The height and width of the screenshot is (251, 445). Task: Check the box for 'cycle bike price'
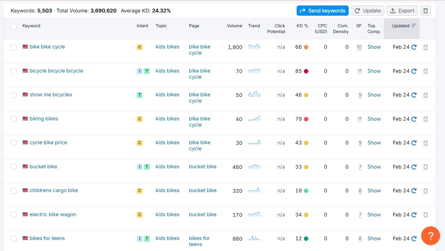click(x=14, y=143)
